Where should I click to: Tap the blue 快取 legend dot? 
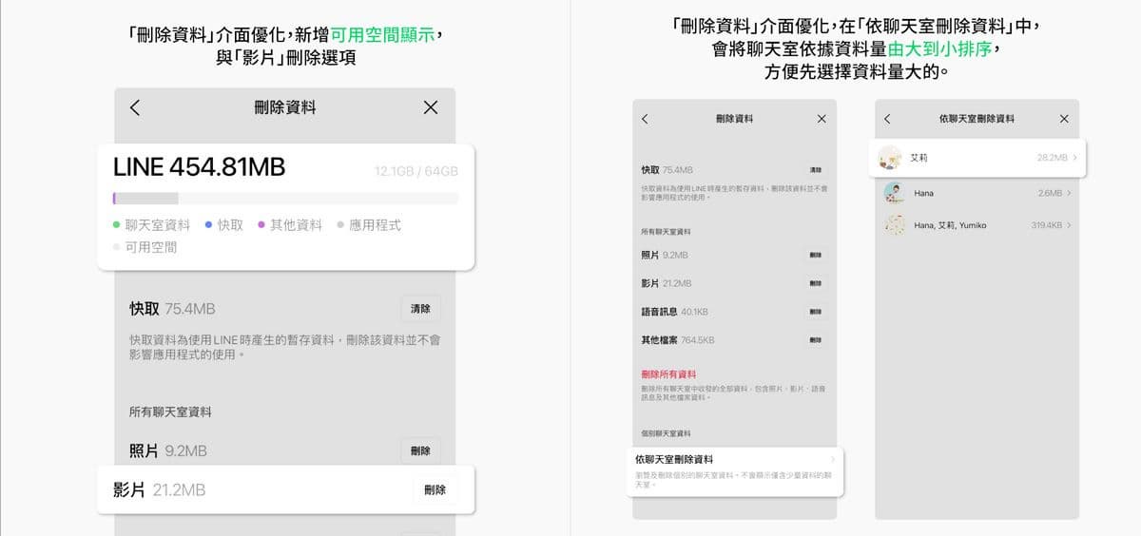[x=208, y=225]
